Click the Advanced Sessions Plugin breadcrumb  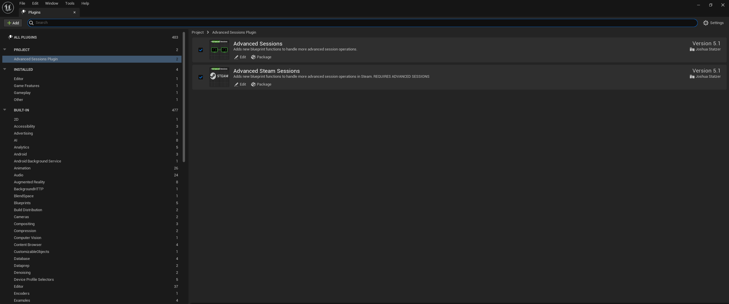point(234,32)
